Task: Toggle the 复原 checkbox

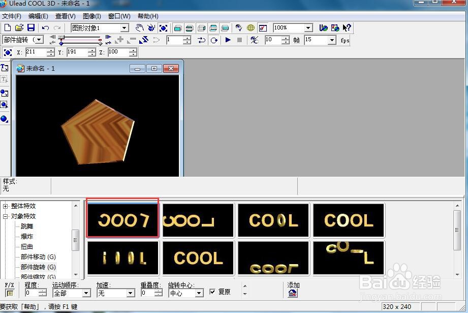Action: (212, 292)
